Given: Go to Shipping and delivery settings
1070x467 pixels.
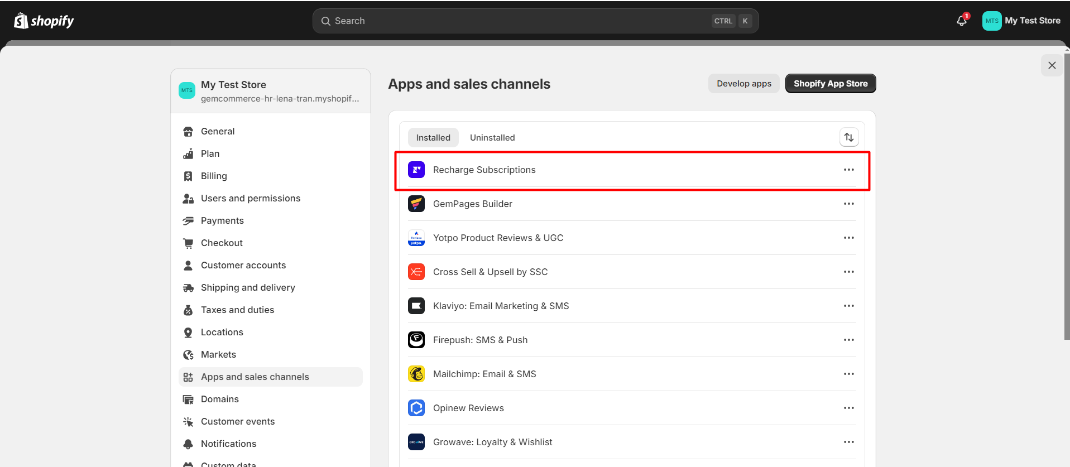Looking at the screenshot, I should (248, 287).
